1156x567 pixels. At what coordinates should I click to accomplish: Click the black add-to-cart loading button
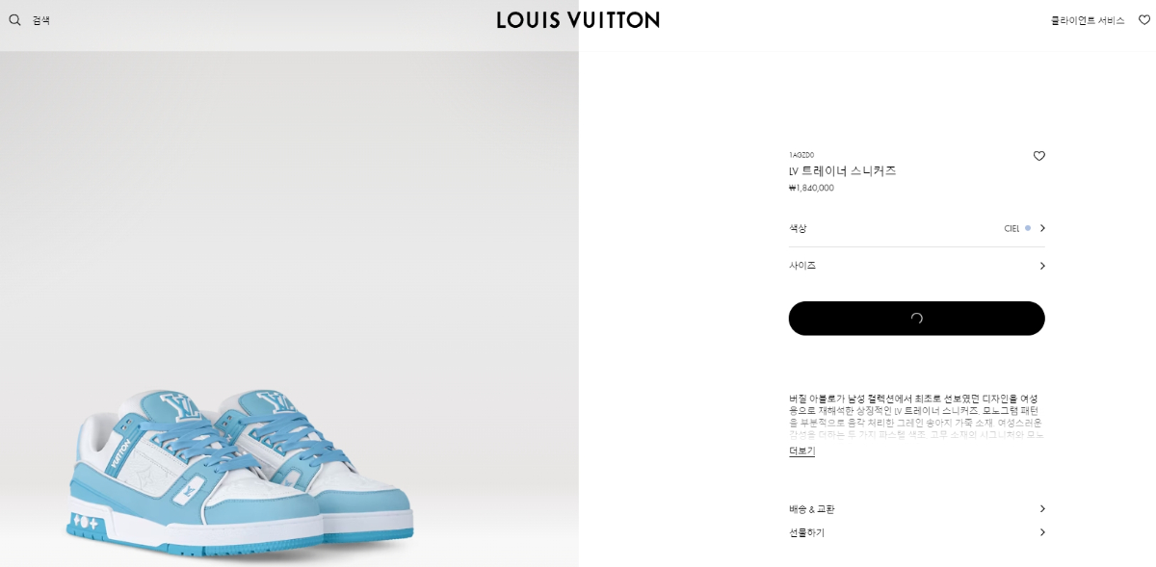click(916, 319)
